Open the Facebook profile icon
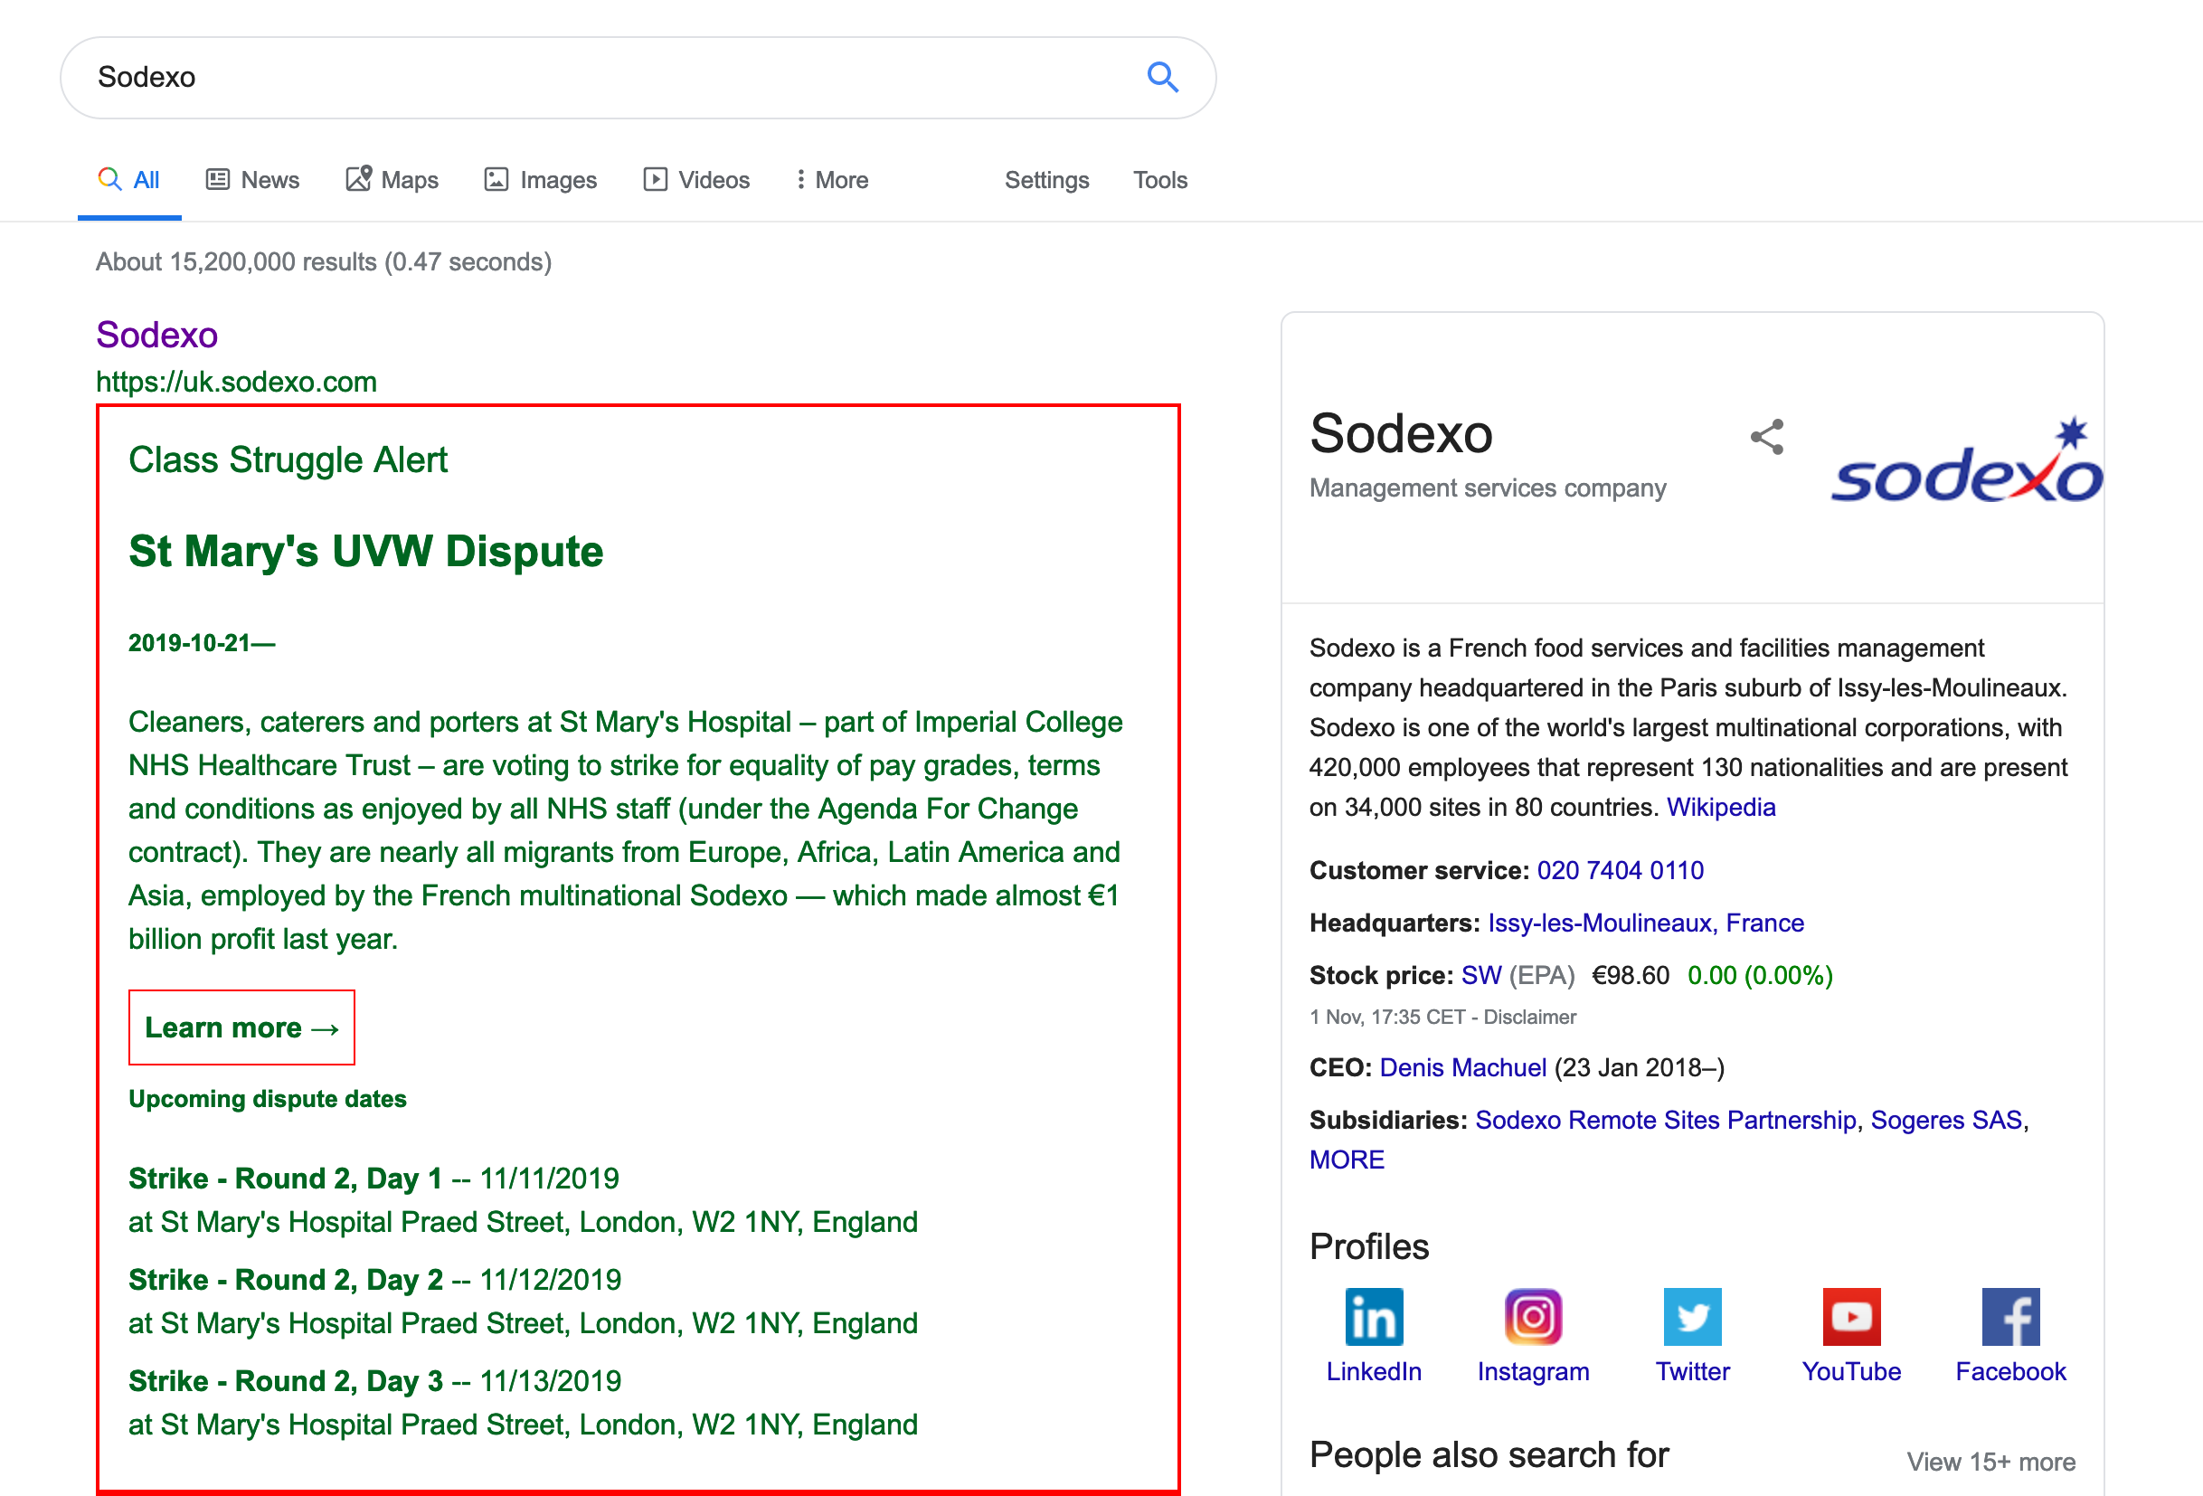Screen dimensions: 2203x1496 pyautogui.click(x=2010, y=1316)
